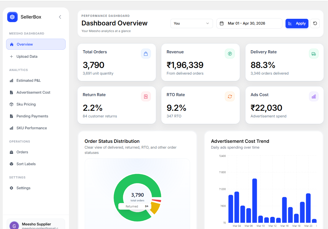Viewport: 328px width, 229px height.
Task: Click the Meesho Supplier avatar G
Action: [14, 225]
